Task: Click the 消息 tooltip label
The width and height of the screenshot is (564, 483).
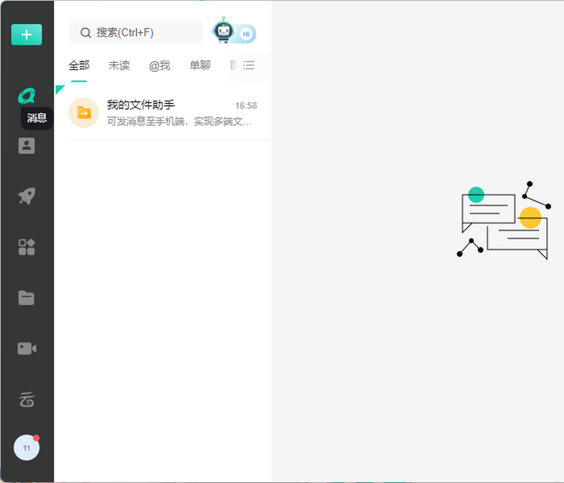Action: 37,118
